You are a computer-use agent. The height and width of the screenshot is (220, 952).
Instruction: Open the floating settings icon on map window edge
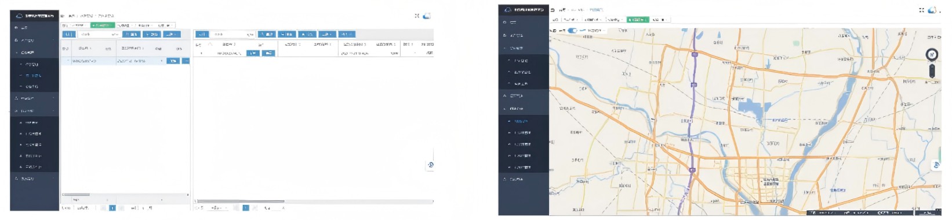point(936,165)
